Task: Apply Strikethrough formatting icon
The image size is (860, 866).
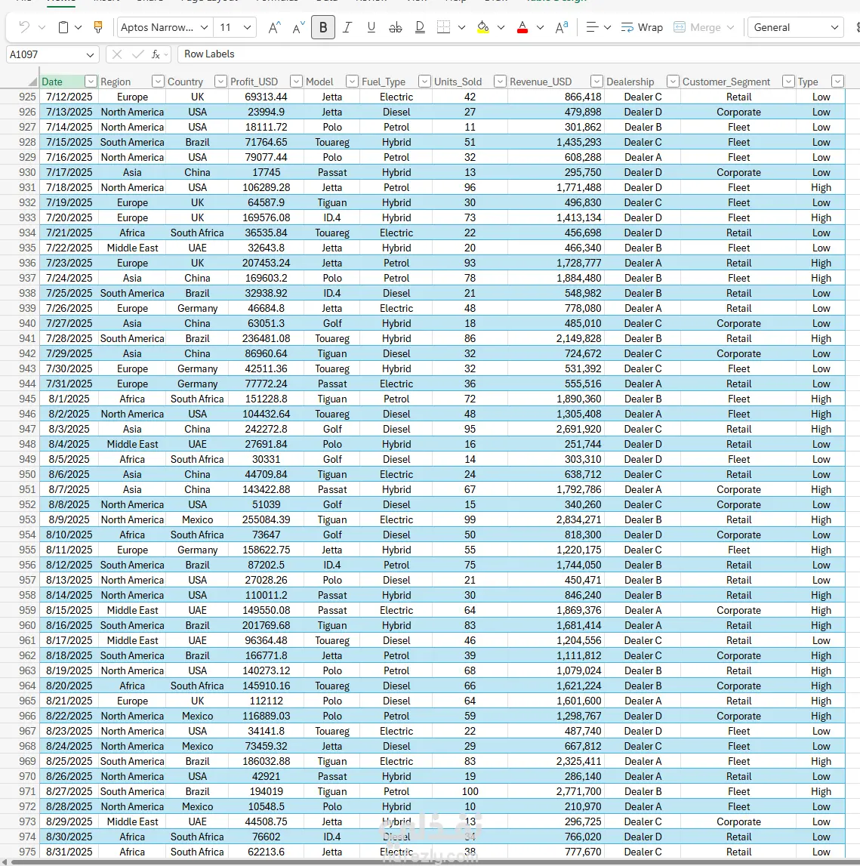Action: 396,27
